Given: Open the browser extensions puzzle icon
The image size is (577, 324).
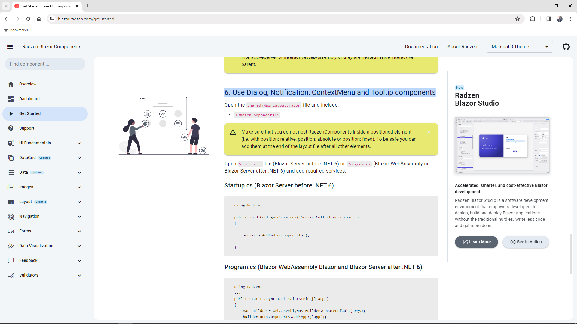Looking at the screenshot, I should 533,19.
